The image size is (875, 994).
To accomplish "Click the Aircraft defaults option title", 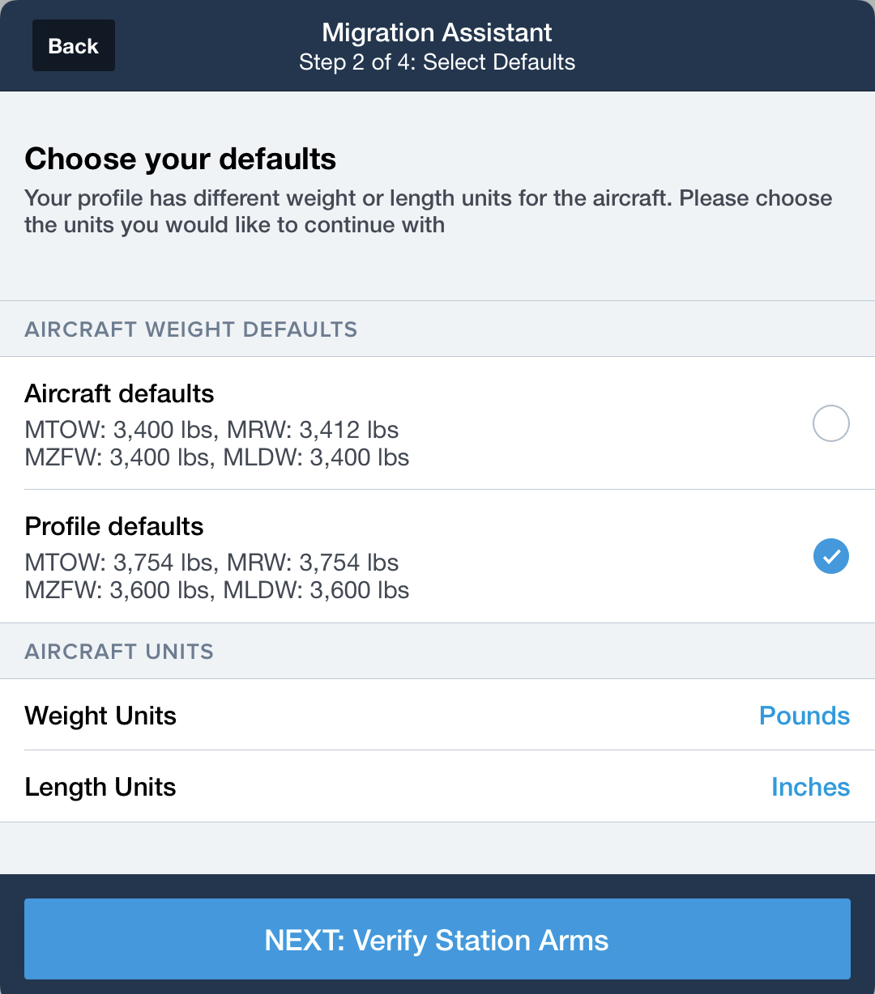I will click(120, 393).
